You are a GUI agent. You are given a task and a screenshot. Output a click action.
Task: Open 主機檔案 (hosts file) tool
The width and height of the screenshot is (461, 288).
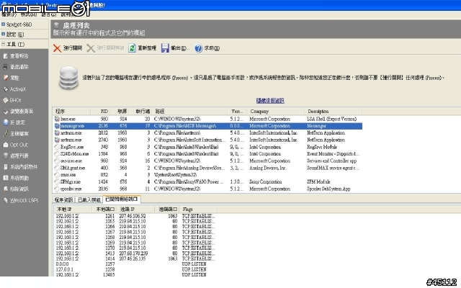click(x=16, y=134)
